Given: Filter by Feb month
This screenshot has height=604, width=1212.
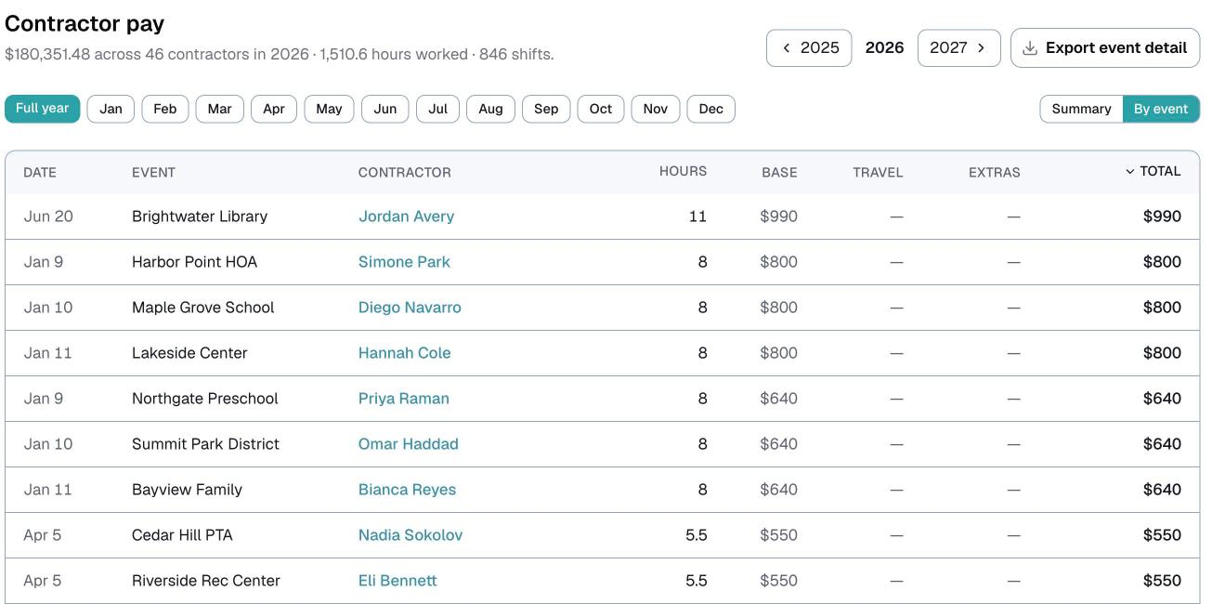Looking at the screenshot, I should point(165,109).
